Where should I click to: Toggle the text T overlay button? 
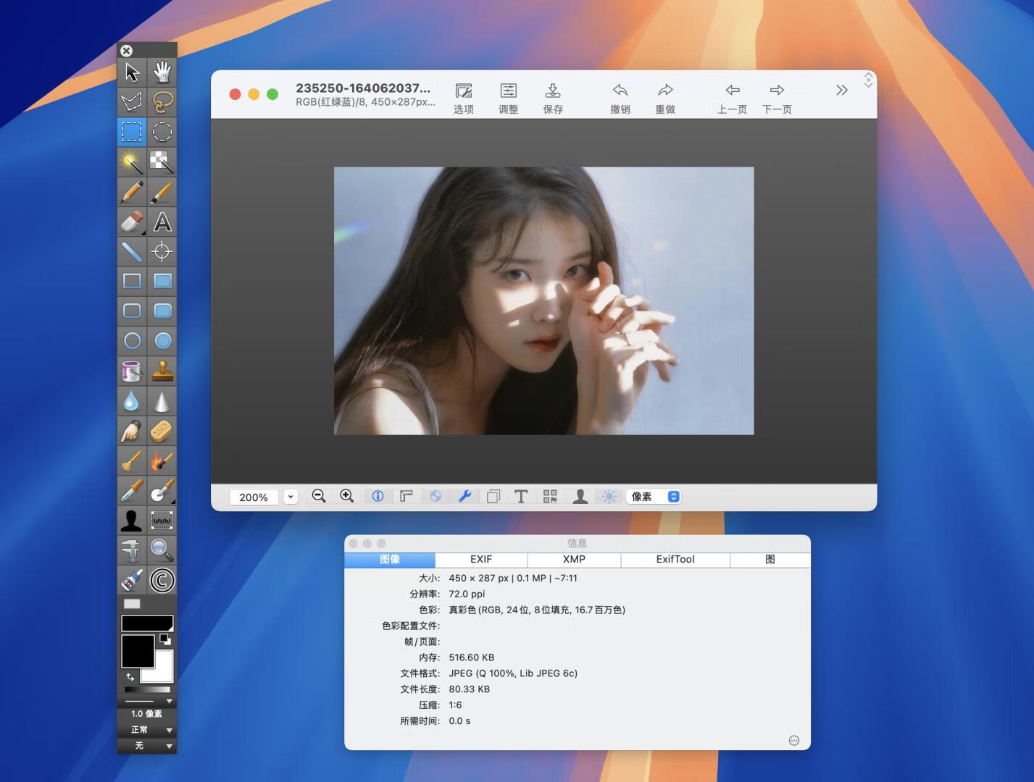click(x=521, y=496)
